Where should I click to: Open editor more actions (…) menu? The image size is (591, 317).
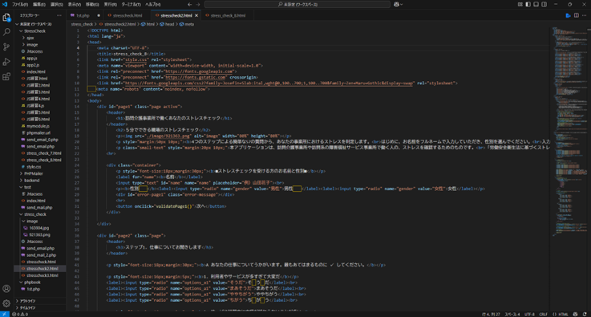(585, 15)
